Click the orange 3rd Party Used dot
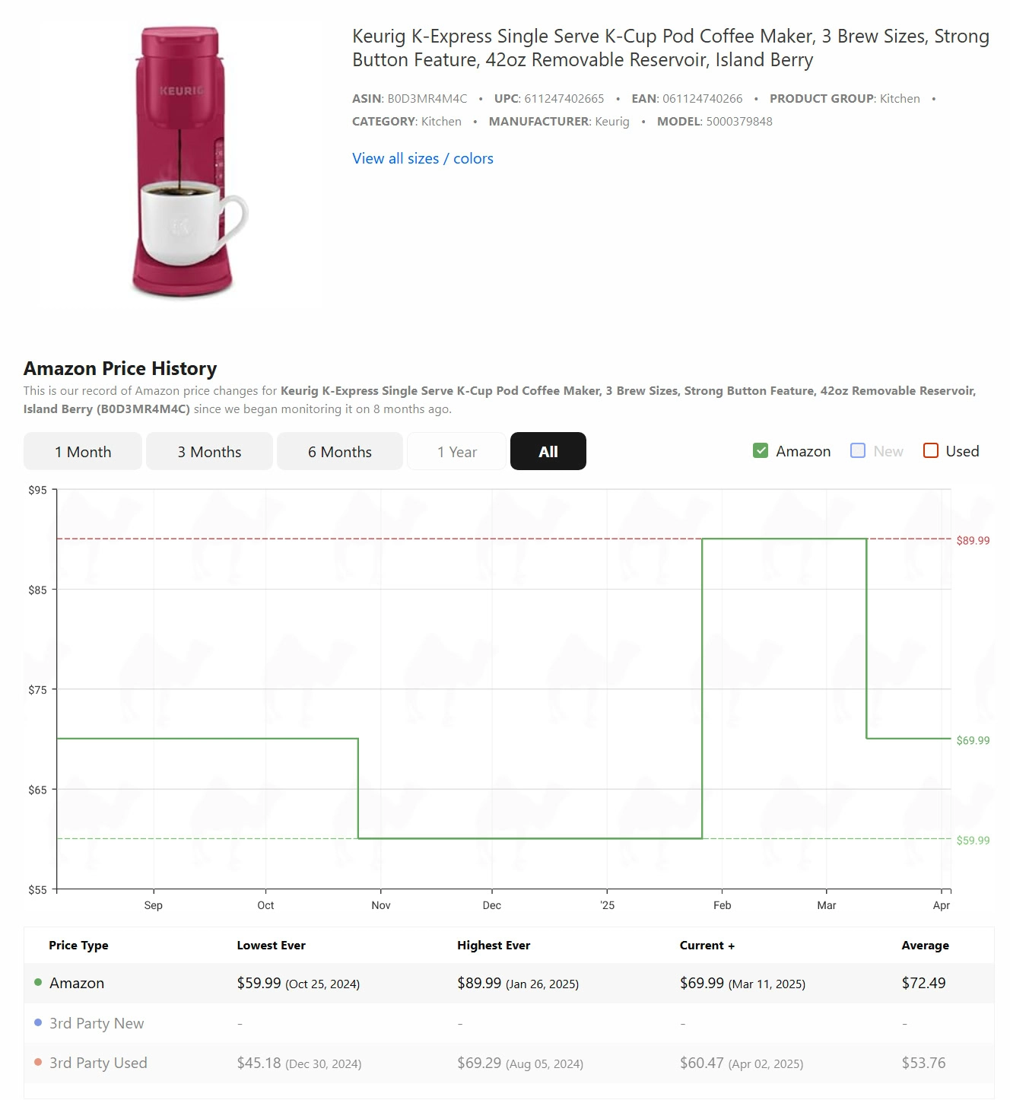Viewport: 1010px width, 1100px height. (x=38, y=1062)
